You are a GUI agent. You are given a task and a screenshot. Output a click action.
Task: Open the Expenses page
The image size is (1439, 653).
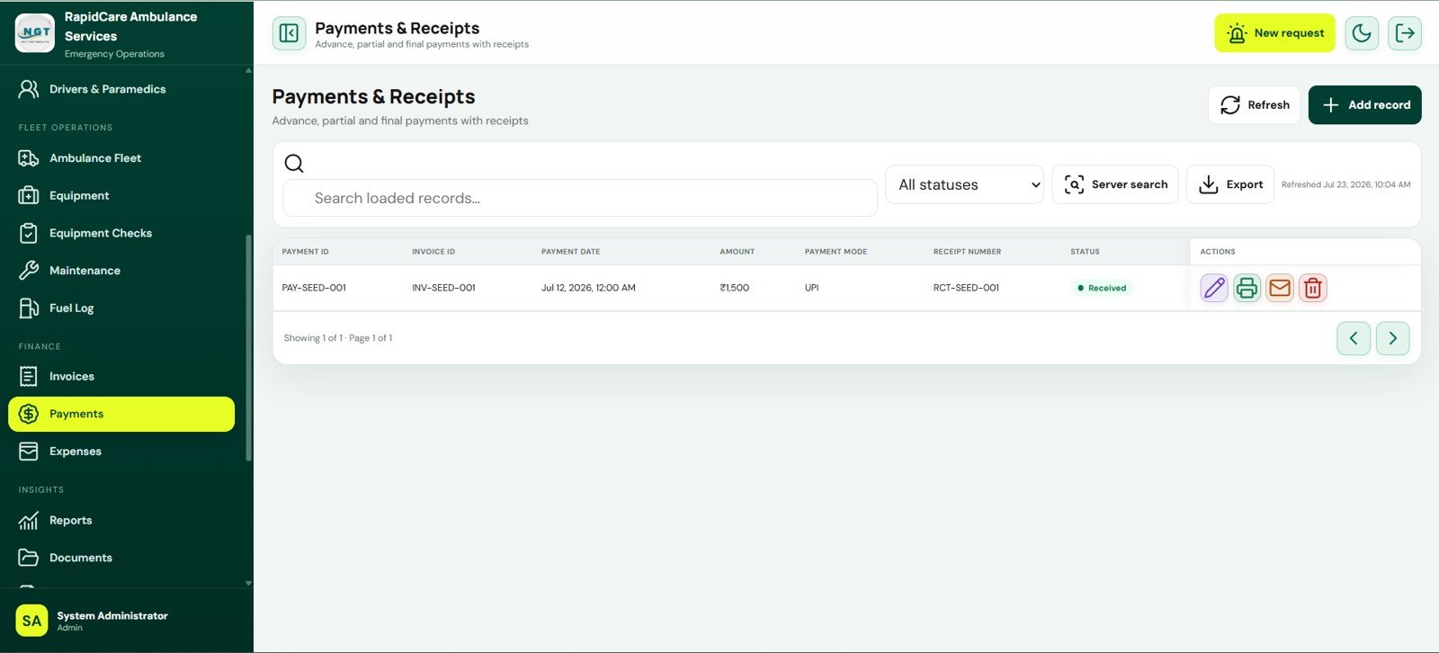point(121,452)
